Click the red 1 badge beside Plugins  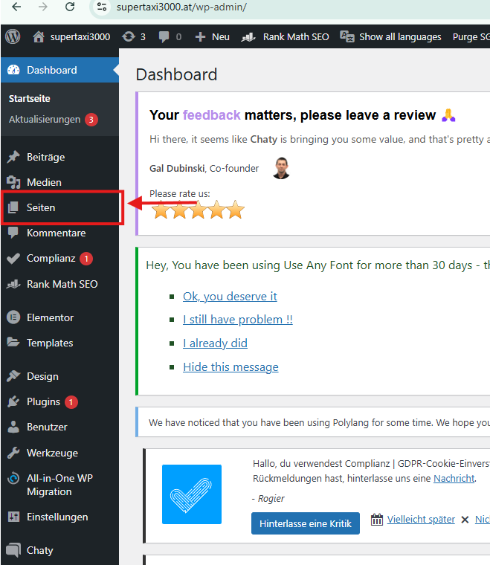click(71, 401)
